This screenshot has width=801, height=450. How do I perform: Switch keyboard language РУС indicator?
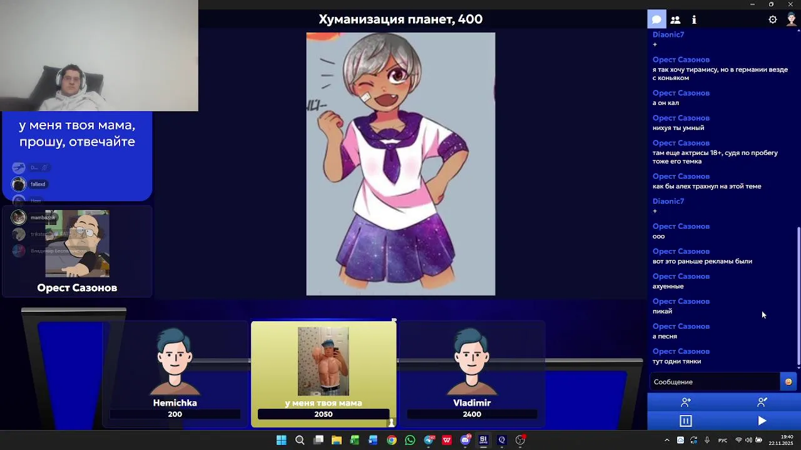click(723, 441)
